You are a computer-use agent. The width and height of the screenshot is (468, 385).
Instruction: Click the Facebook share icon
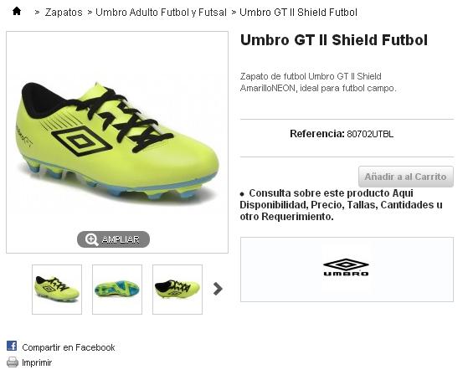(12, 346)
